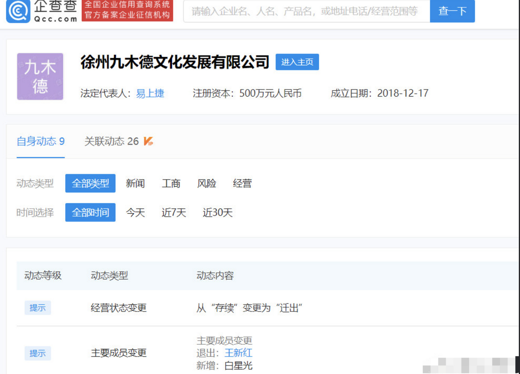520x374 pixels.
Task: Open legal representative 易上捷 link
Action: pos(150,93)
